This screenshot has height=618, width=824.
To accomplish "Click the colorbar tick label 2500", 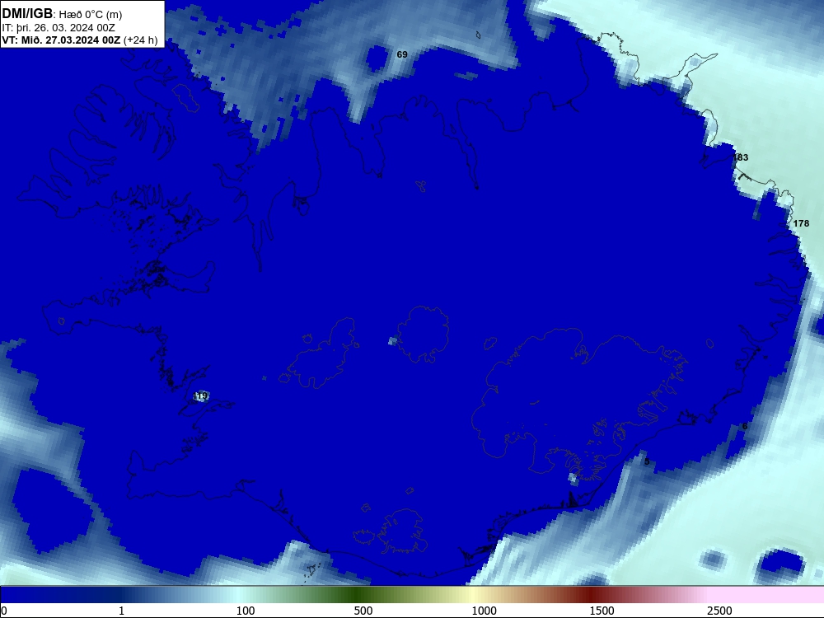I will (719, 611).
